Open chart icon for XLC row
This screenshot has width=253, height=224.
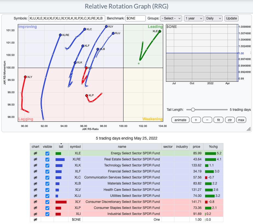coord(35,177)
